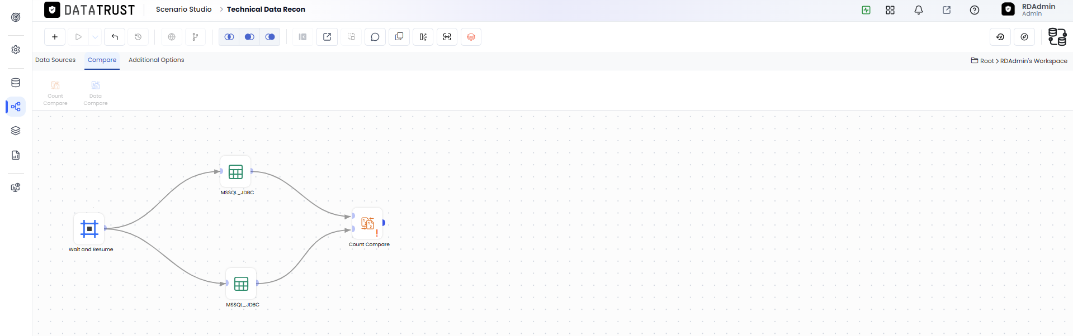Click the database flow icon at right
The height and width of the screenshot is (336, 1073).
[x=1057, y=37]
